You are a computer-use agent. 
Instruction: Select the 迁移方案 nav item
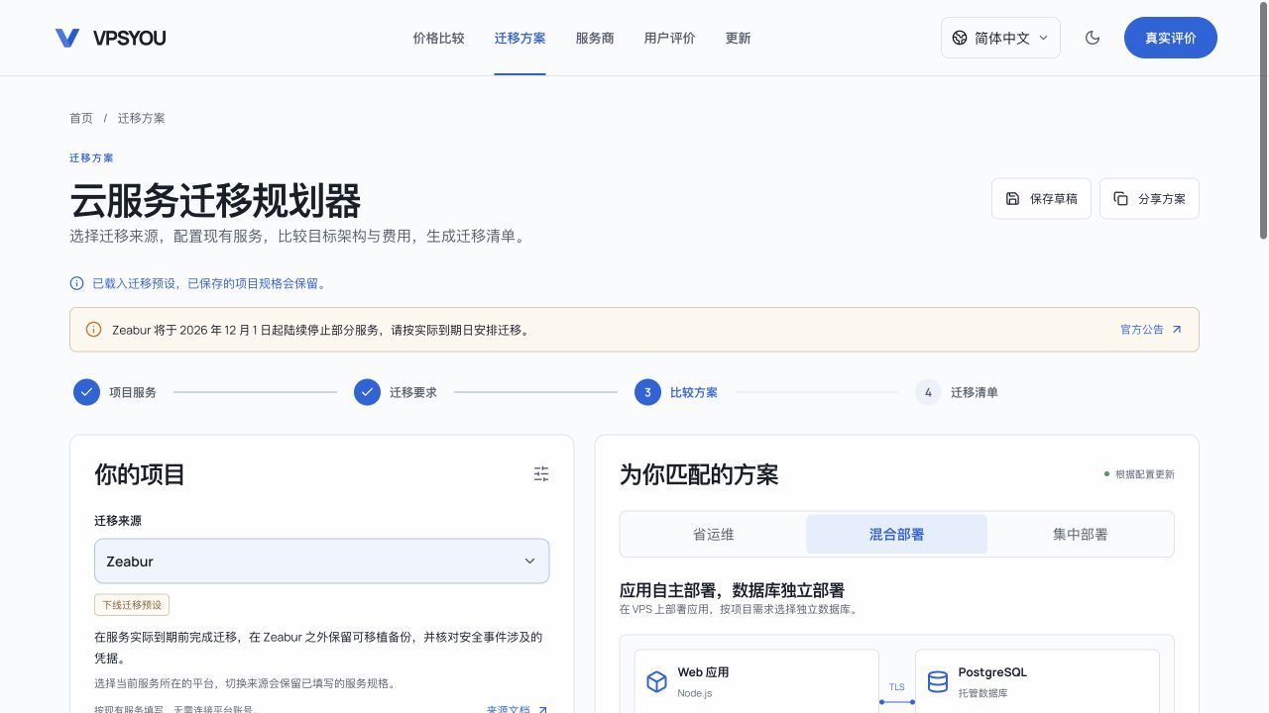519,38
